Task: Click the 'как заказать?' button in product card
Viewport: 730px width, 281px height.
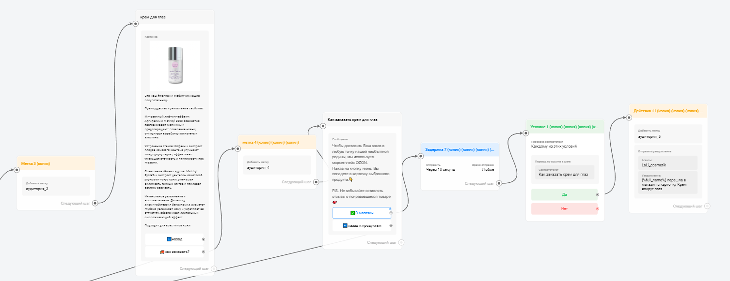Action: tap(174, 251)
